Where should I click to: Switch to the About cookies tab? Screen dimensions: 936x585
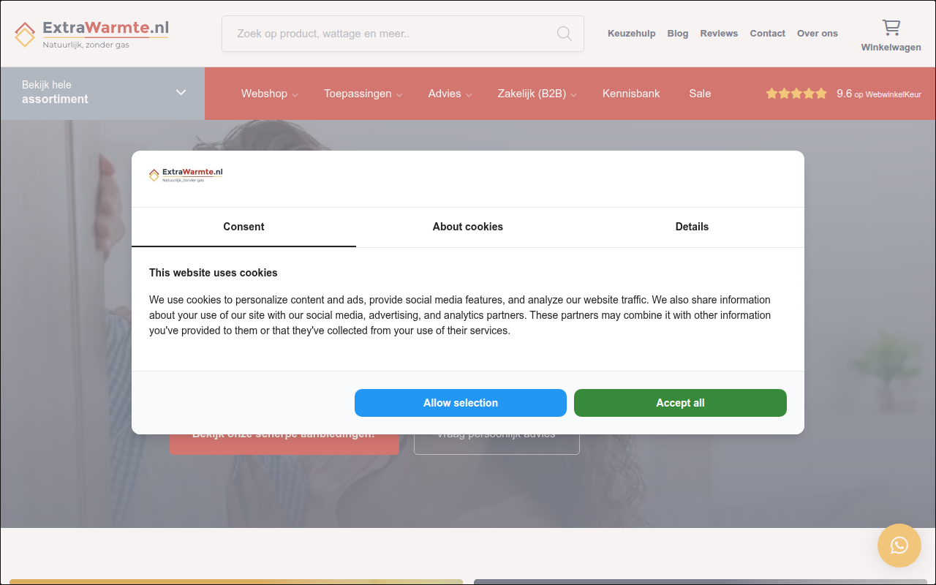coord(468,227)
